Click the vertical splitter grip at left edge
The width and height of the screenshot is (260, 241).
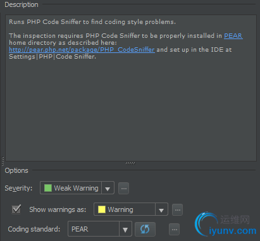tap(3, 162)
